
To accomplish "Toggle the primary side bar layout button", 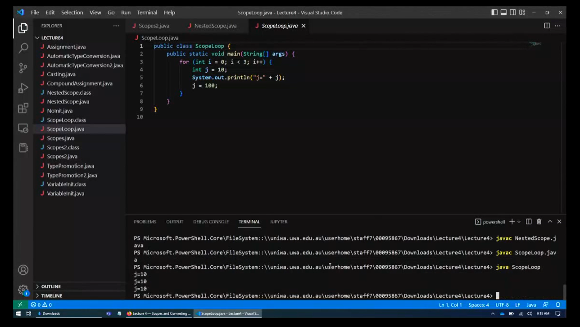I will tap(494, 12).
